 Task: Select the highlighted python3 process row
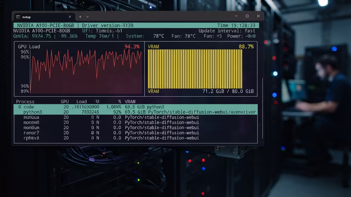click(x=135, y=112)
